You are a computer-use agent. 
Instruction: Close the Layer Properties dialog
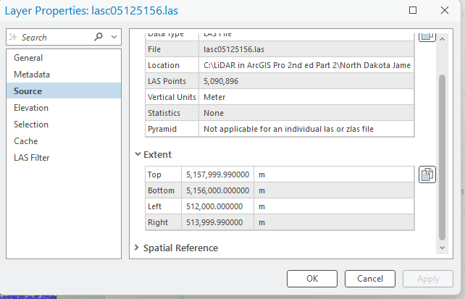[445, 10]
